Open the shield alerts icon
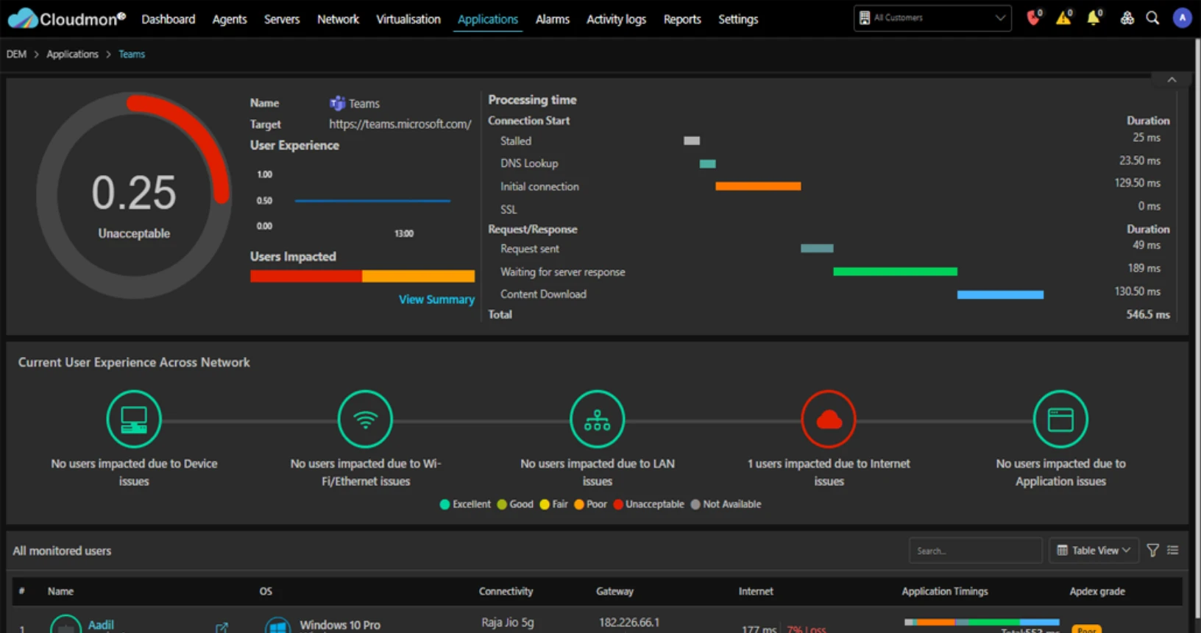The width and height of the screenshot is (1201, 633). point(1034,18)
